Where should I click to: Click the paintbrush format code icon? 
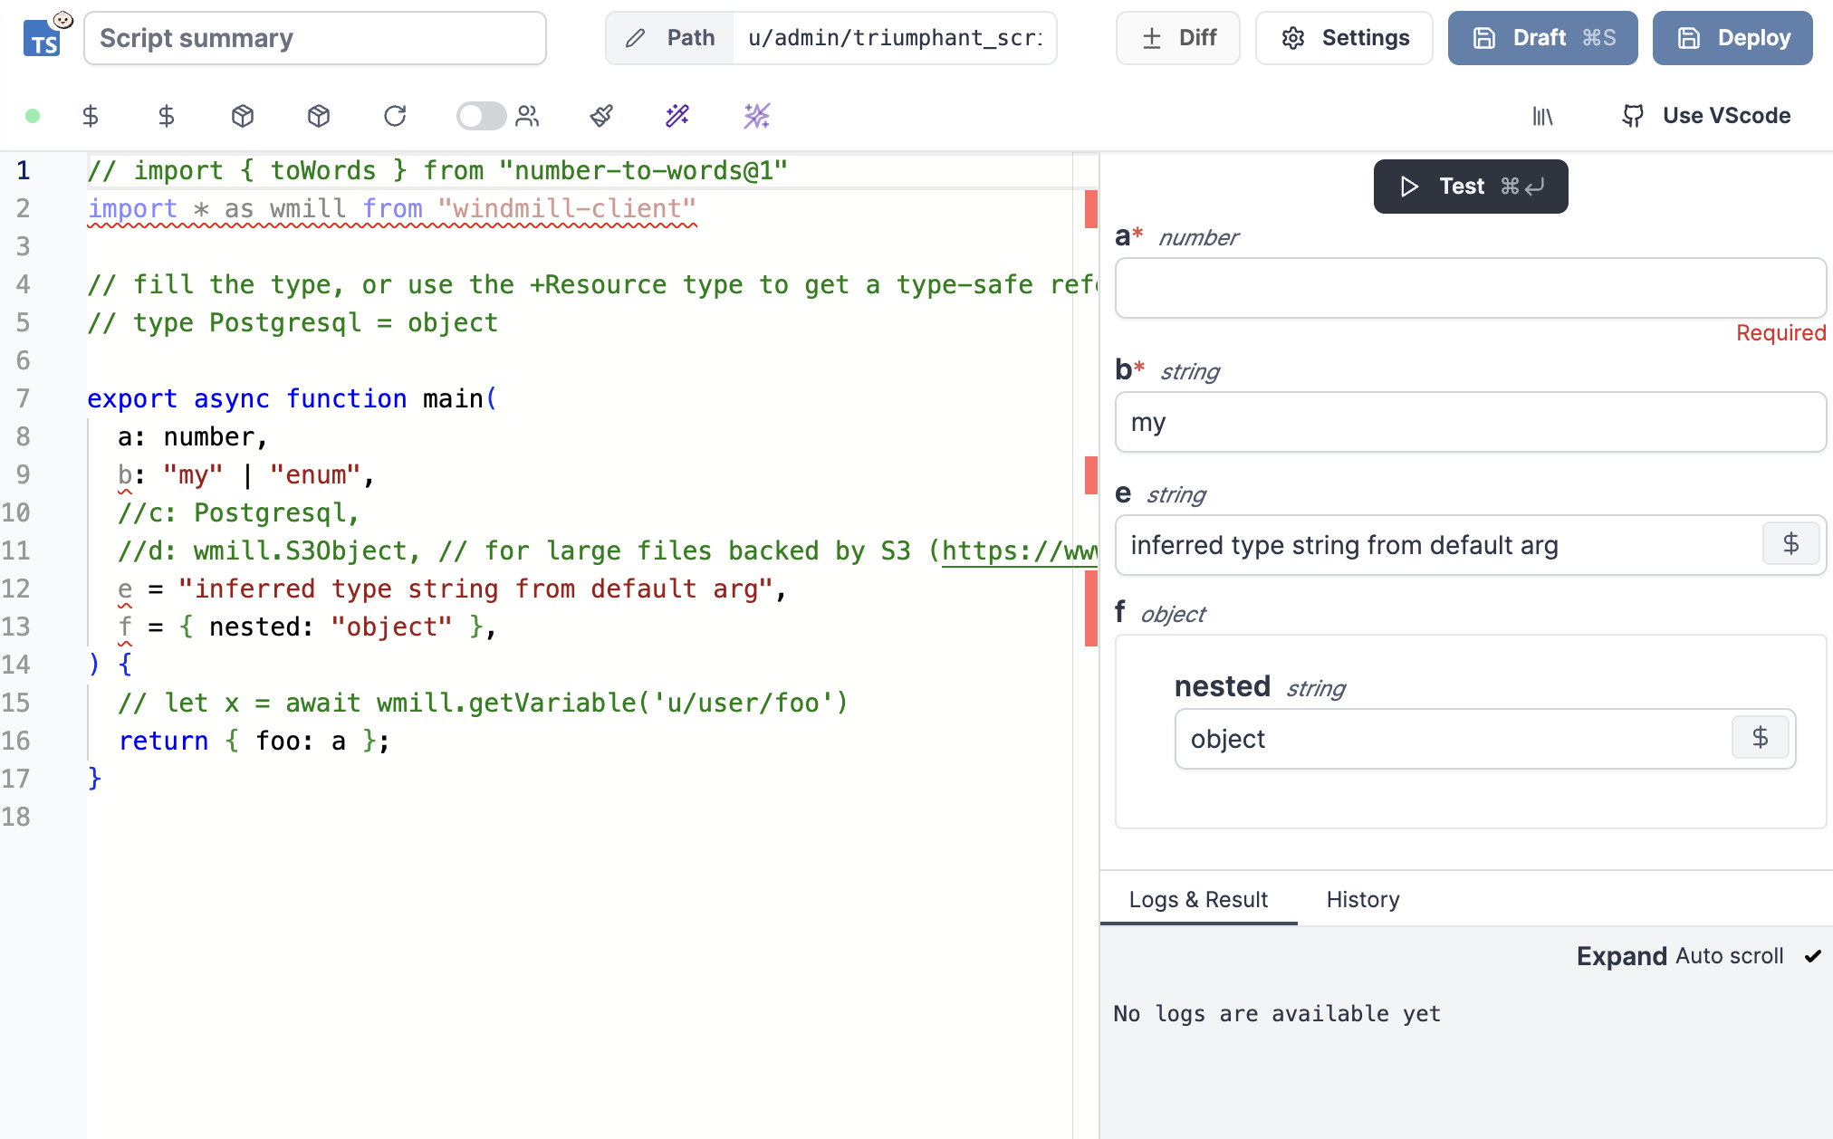pyautogui.click(x=601, y=116)
